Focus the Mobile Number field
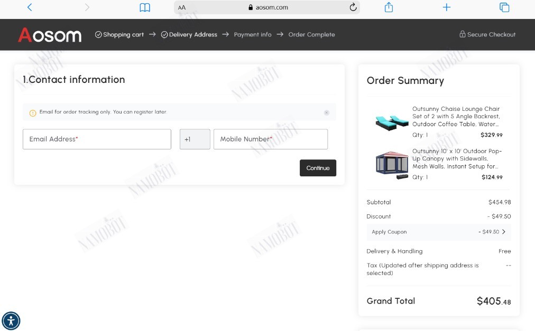The height and width of the screenshot is (331, 535). pos(271,139)
